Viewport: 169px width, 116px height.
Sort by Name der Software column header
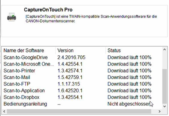pyautogui.click(x=24, y=50)
